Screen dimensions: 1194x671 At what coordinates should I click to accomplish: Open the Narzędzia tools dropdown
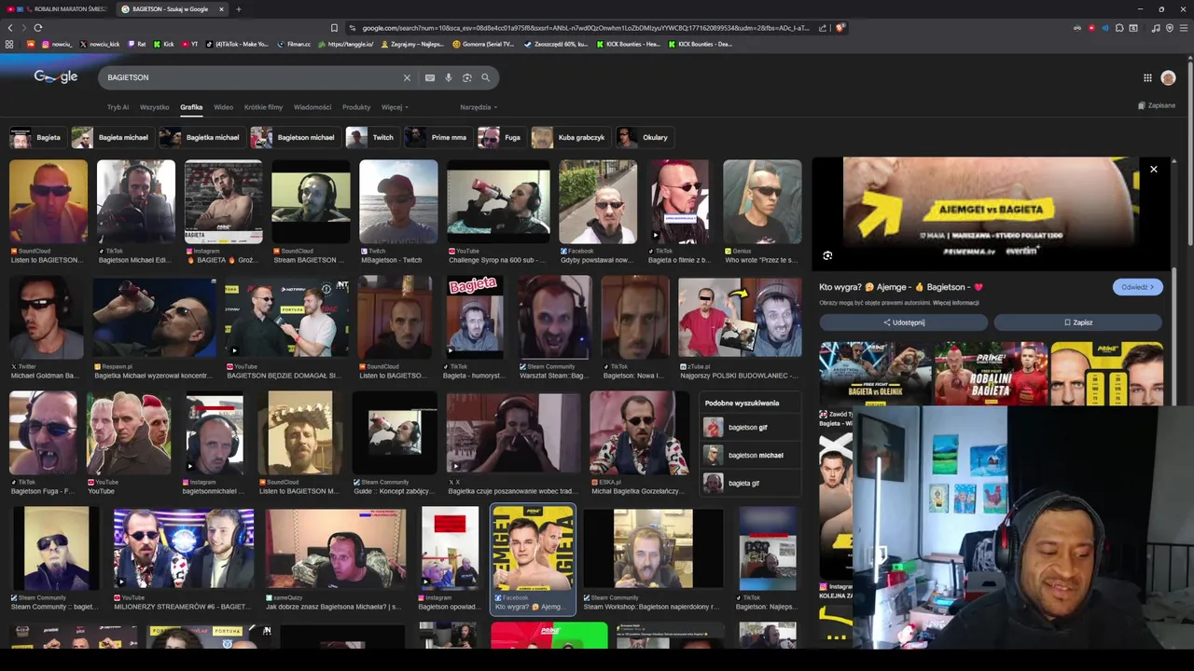tap(479, 107)
